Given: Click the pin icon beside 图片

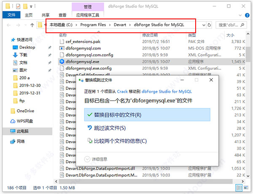Looking at the screenshot, I should tap(50, 70).
